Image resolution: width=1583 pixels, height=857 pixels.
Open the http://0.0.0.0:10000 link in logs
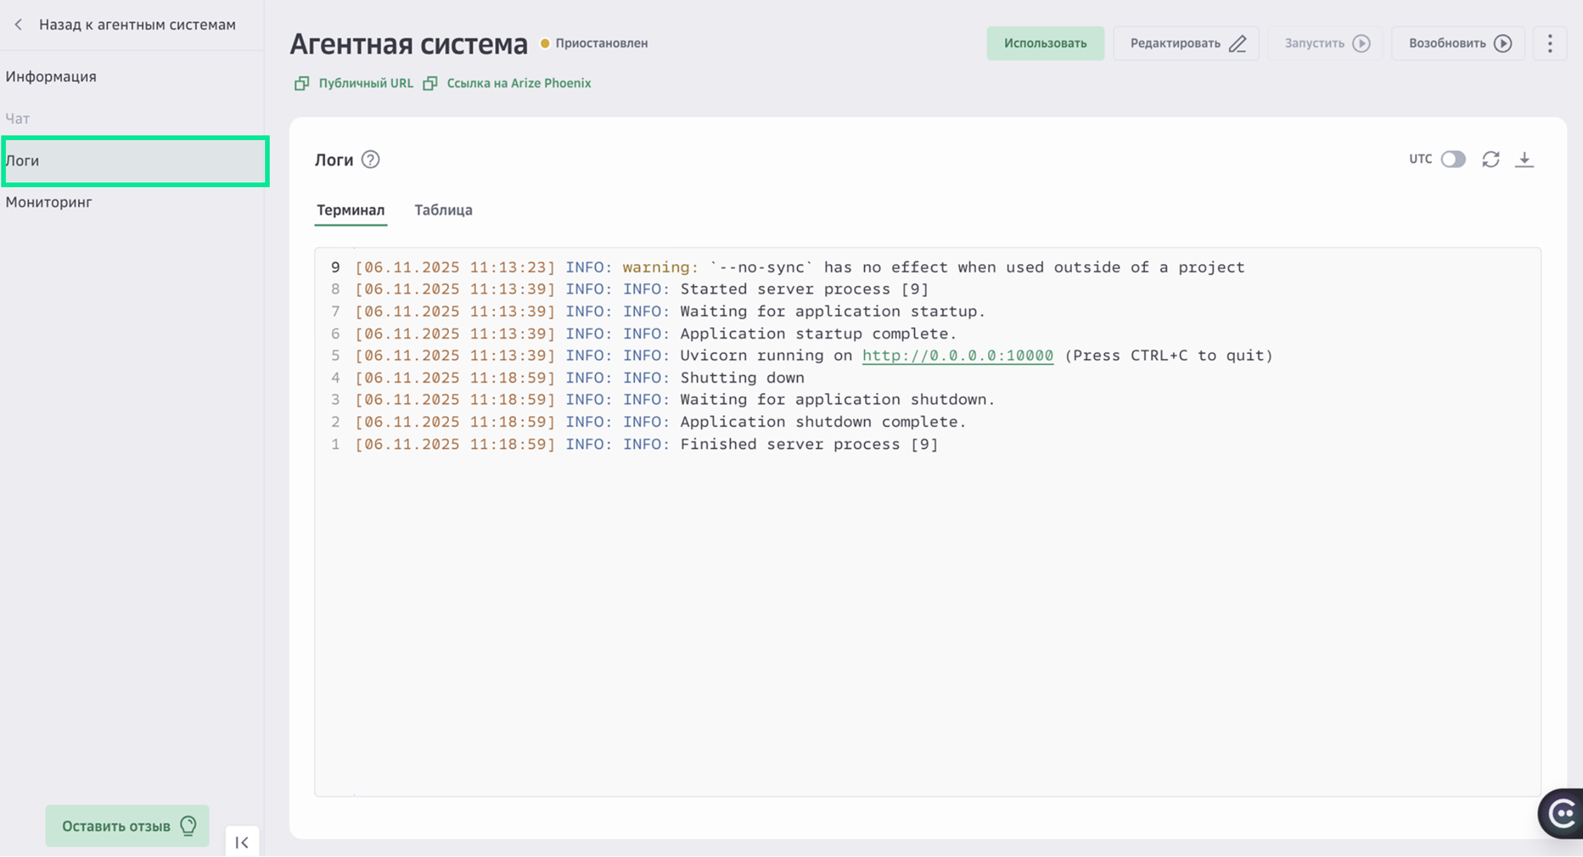point(957,355)
